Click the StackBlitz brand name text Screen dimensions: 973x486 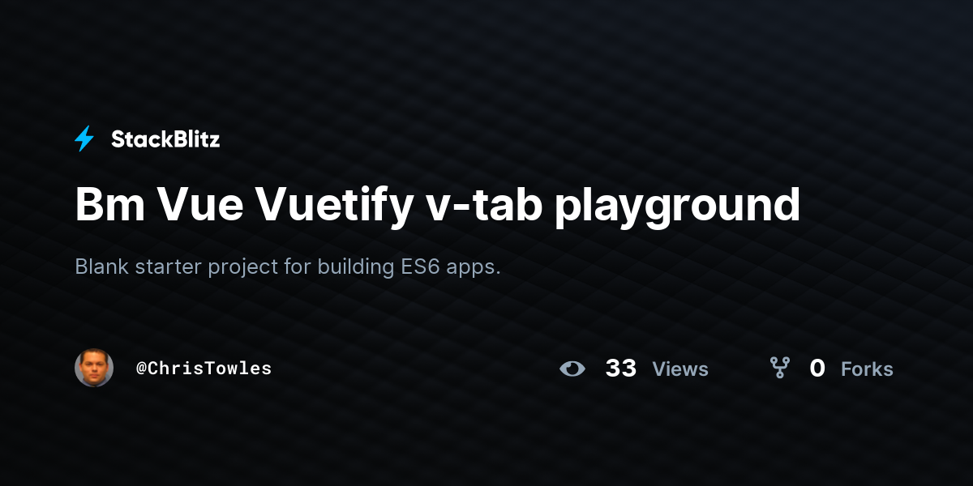click(x=165, y=139)
